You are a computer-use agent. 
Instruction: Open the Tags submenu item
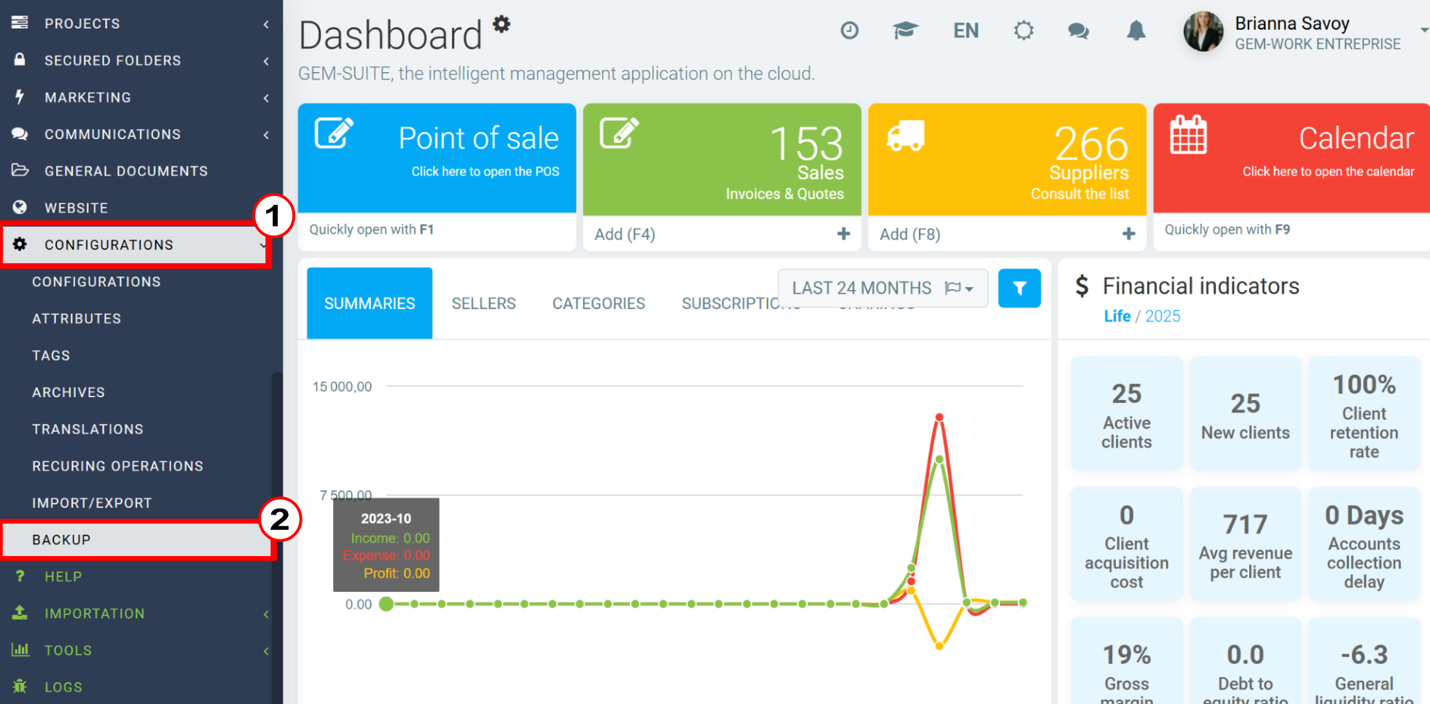pyautogui.click(x=51, y=356)
